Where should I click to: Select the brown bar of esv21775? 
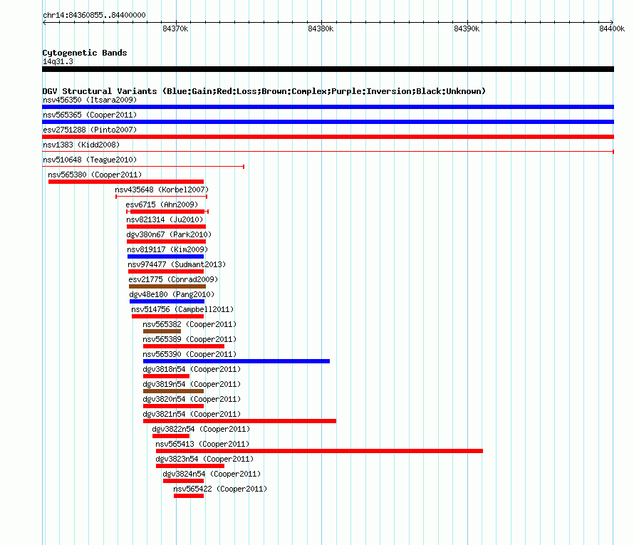167,286
